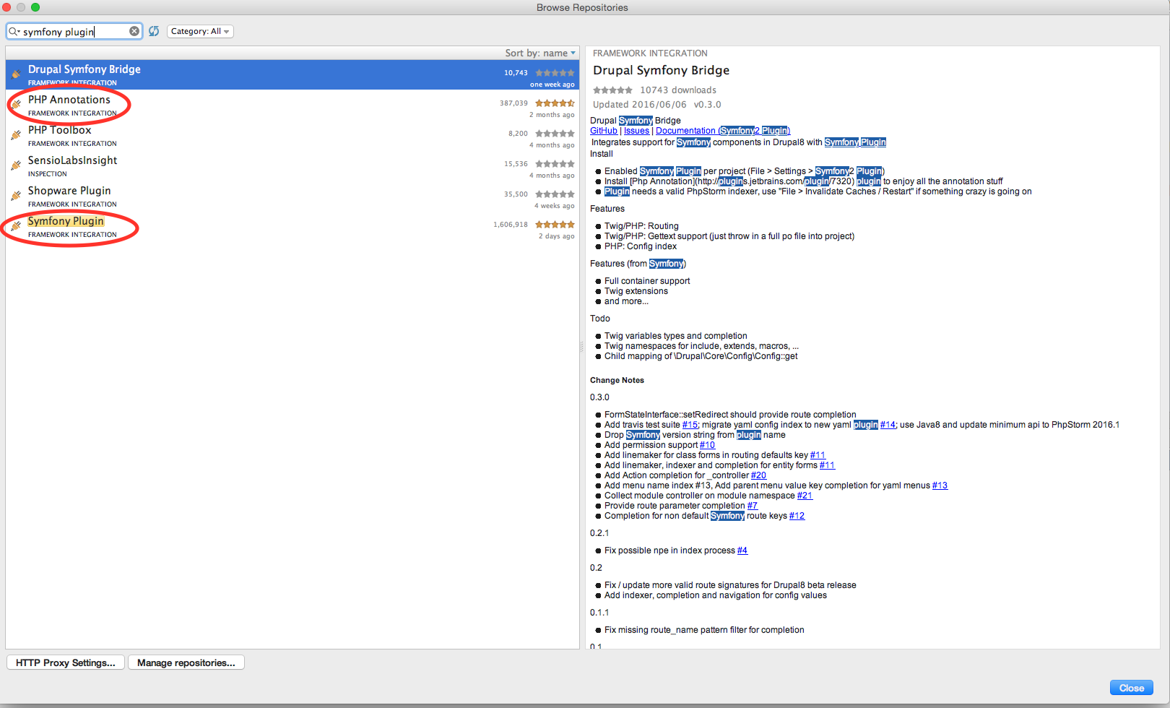Screen dimensions: 1170x708
Task: Open issue #13 link
Action: tap(940, 485)
